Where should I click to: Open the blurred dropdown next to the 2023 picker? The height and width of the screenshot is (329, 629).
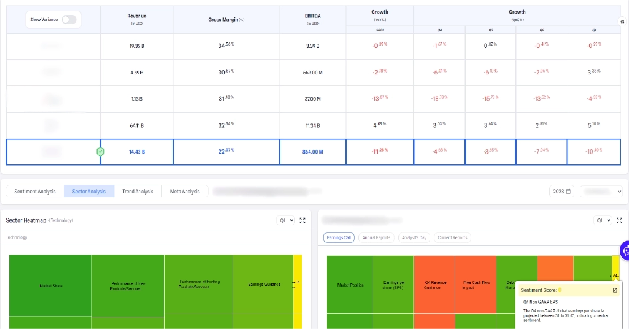(601, 191)
